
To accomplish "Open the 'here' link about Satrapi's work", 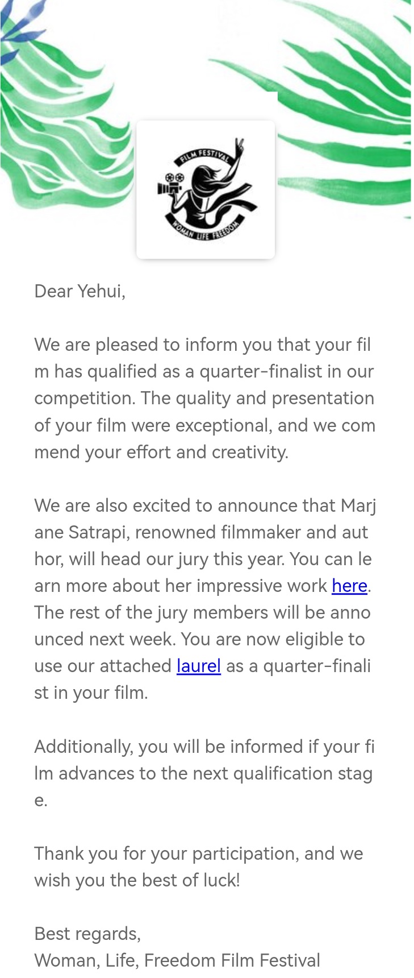I will (x=349, y=586).
